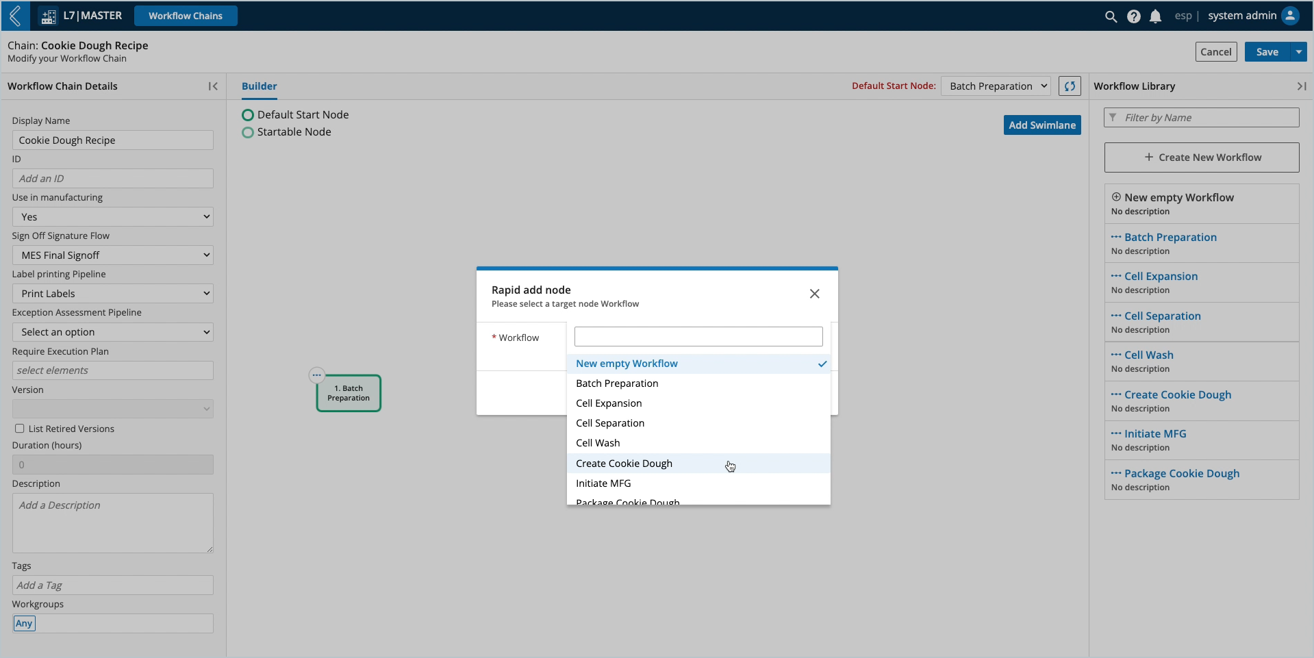This screenshot has width=1314, height=658.
Task: Open the ellipsis menu on Batch Preparation node
Action: 316,375
